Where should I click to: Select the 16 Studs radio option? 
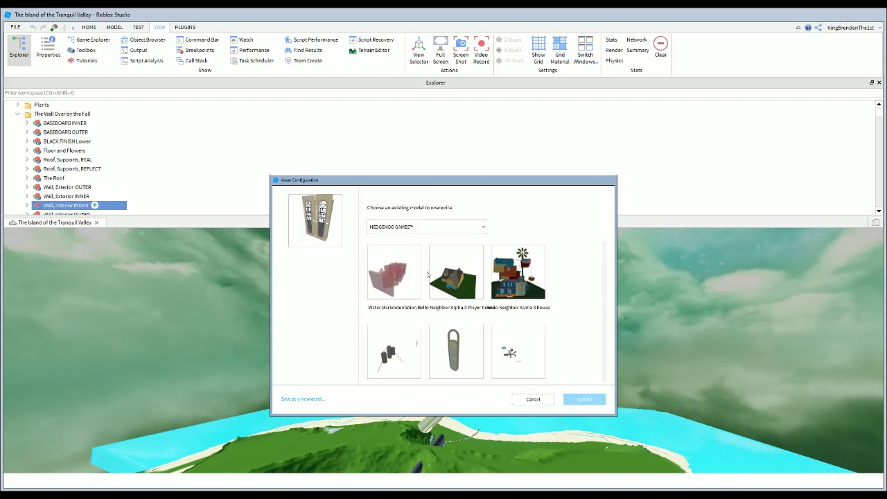click(x=509, y=60)
